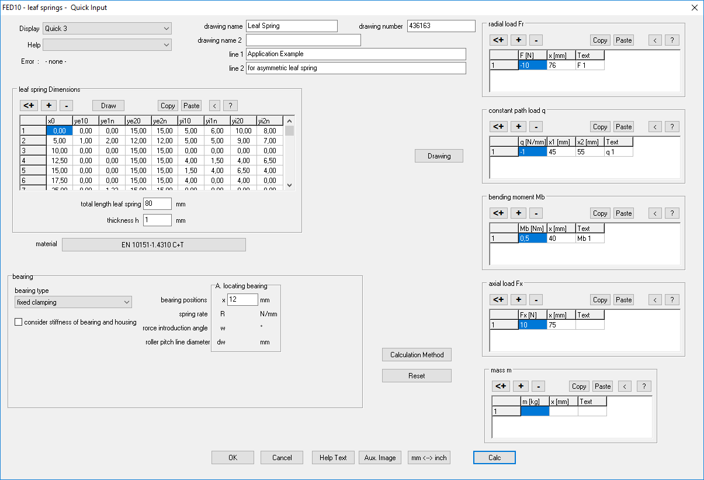704x480 pixels.
Task: Paste into the radial load Fr table
Action: (x=623, y=40)
